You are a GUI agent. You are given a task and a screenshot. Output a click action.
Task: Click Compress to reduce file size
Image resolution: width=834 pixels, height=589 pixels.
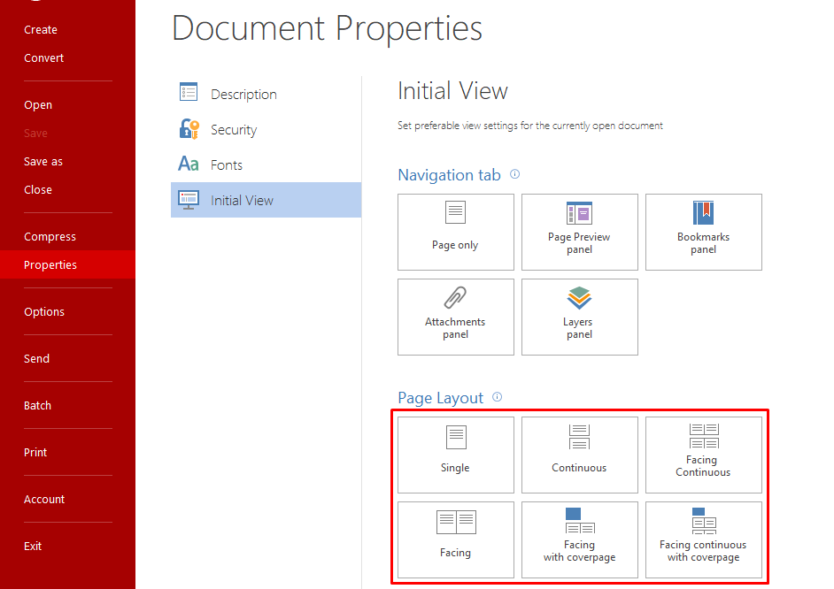pos(50,236)
